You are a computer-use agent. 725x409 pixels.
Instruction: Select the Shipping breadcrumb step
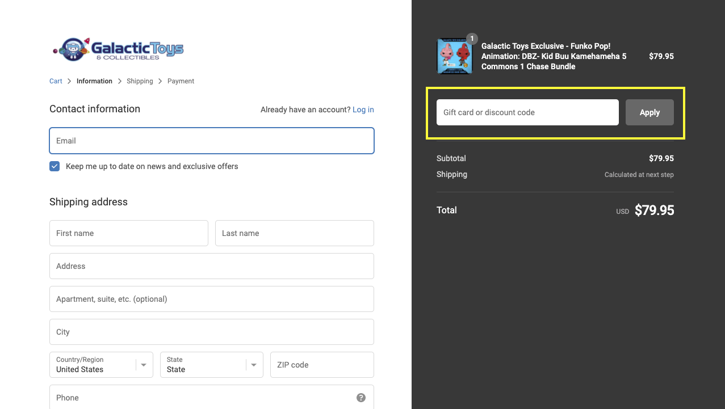140,81
